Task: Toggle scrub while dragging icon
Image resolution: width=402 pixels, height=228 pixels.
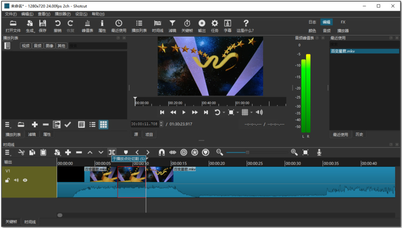Action: pyautogui.click(x=173, y=152)
